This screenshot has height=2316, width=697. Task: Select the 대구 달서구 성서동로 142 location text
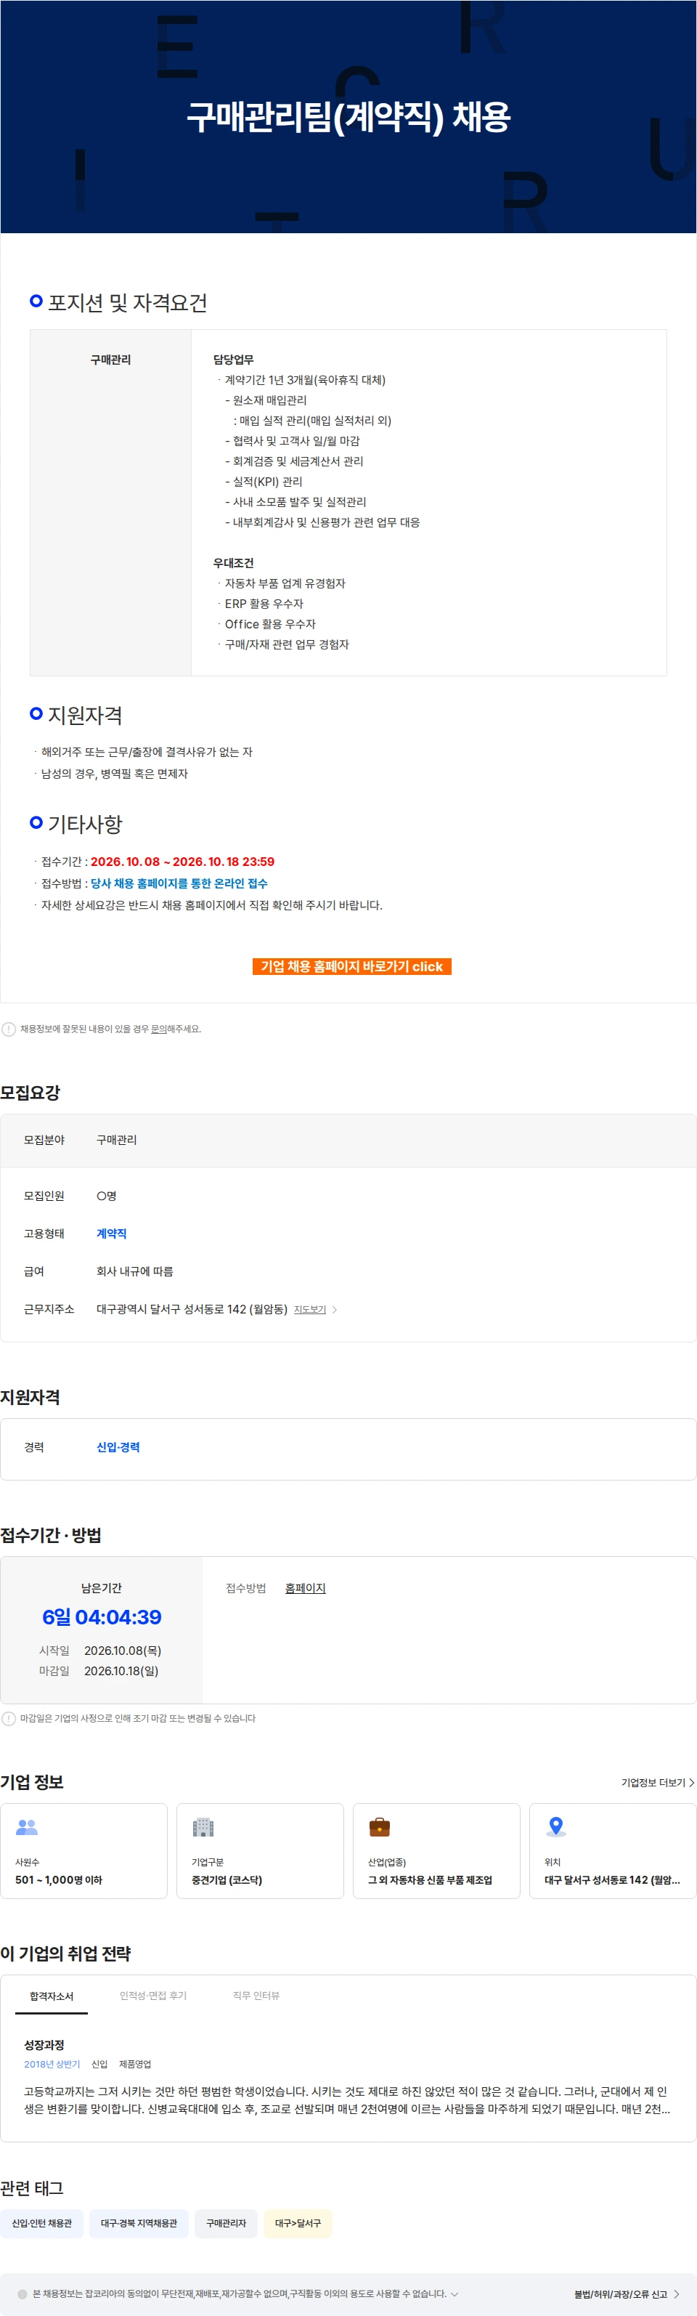[x=611, y=1880]
